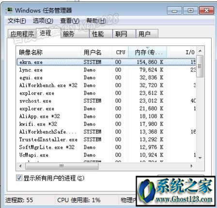The width and height of the screenshot is (217, 208).
Task: Select AliWorkbench.exe *32 process row
Action: point(106,85)
